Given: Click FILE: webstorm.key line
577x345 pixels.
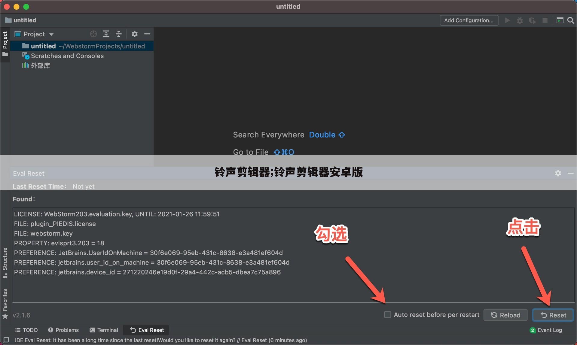Looking at the screenshot, I should [43, 233].
